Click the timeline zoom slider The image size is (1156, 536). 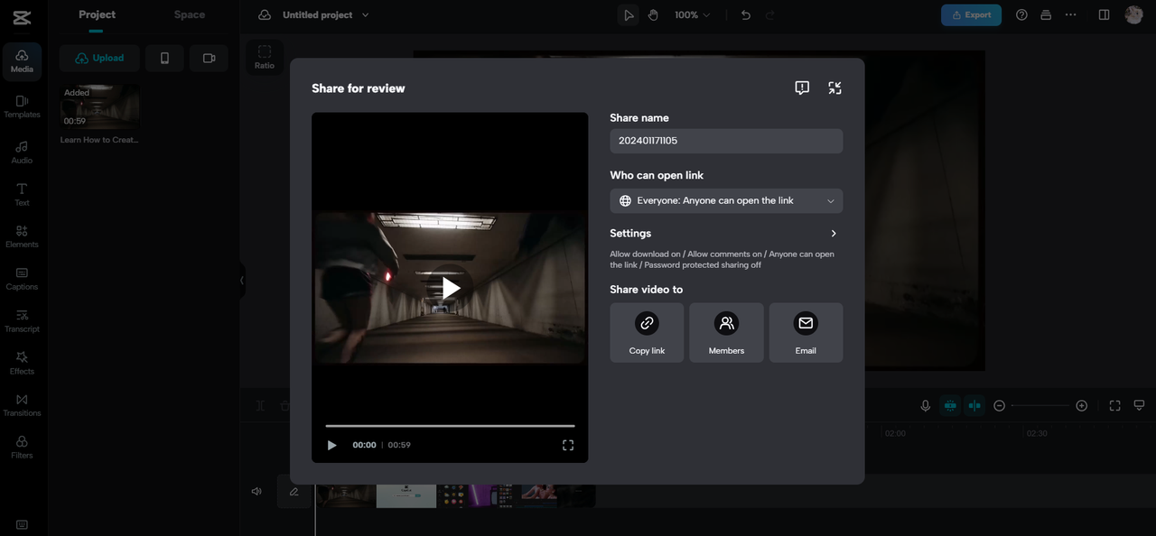(x=1039, y=406)
